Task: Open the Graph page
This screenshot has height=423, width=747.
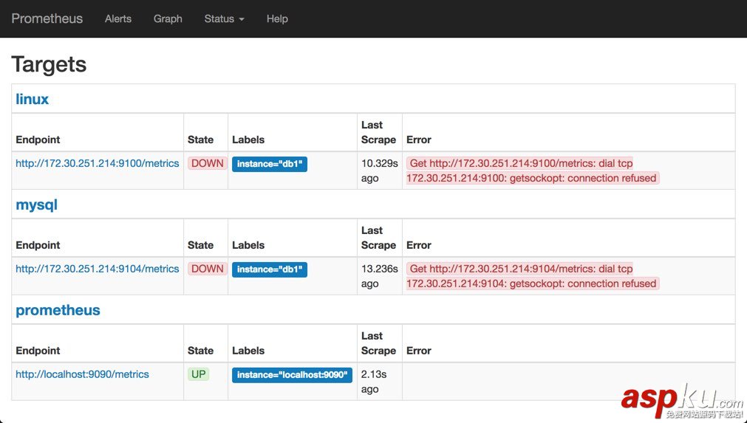Action: click(x=168, y=18)
